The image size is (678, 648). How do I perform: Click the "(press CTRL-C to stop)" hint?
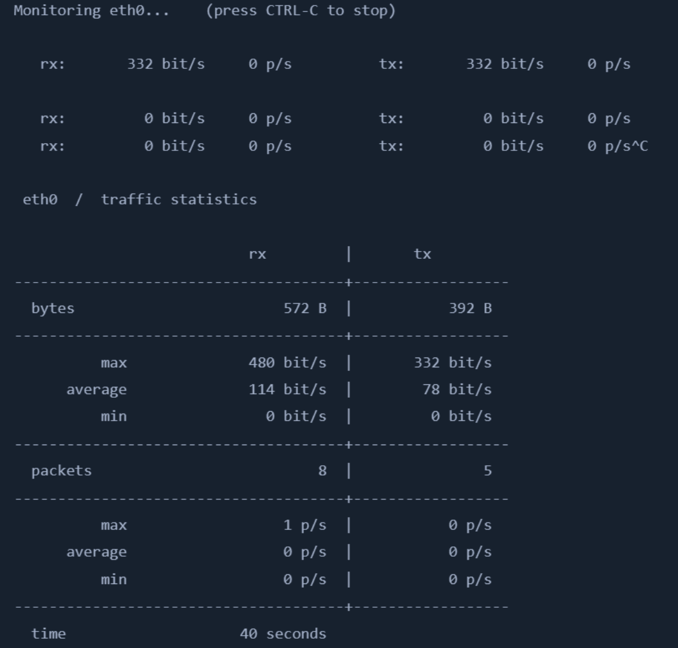(301, 12)
